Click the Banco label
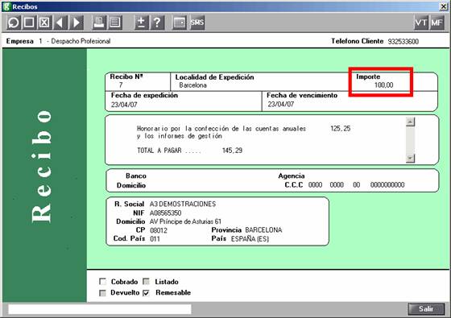 (x=136, y=176)
